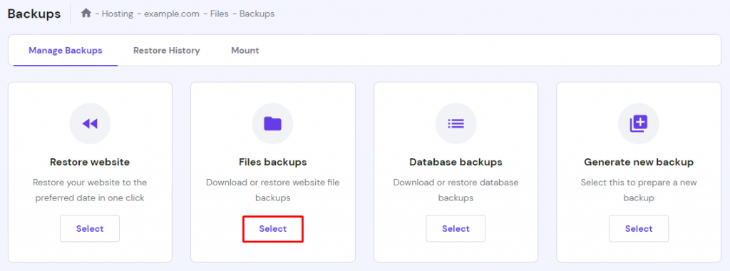Open example.com breadcrumb link
730x271 pixels.
tap(171, 14)
